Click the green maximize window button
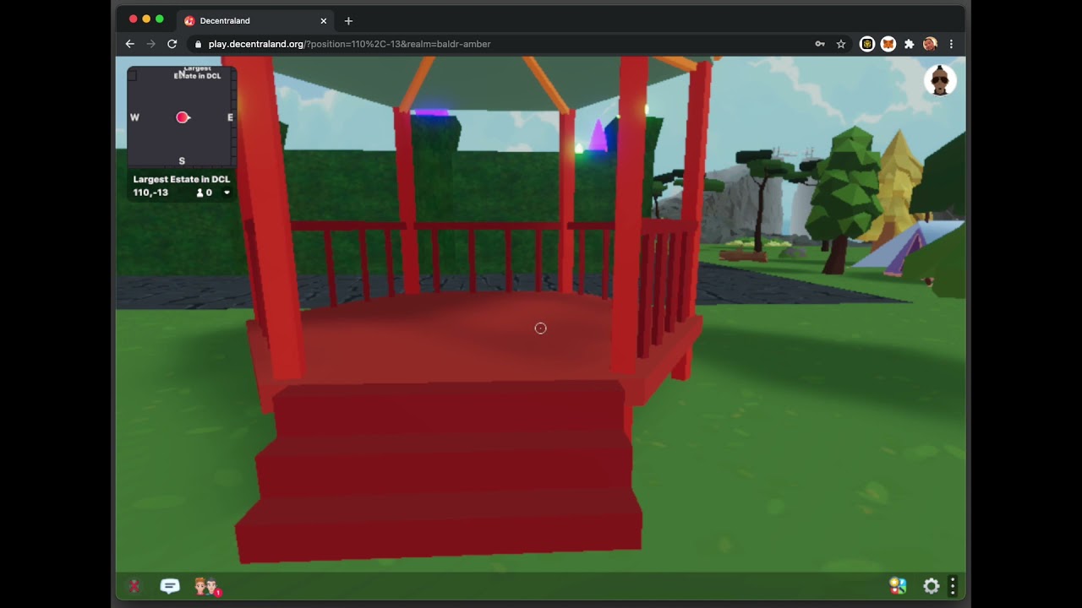The image size is (1082, 608). (159, 19)
